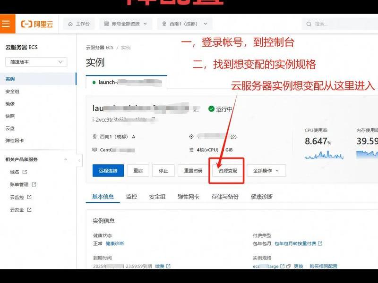Click the spec icon beside 4核(vCPU)
This screenshot has height=283, width=378.
[191, 150]
